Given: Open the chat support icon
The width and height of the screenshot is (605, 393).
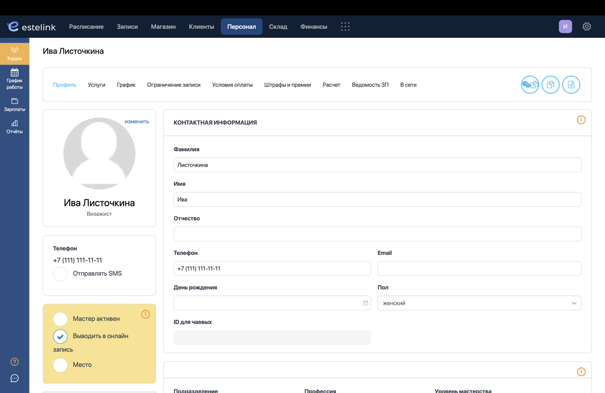Looking at the screenshot, I should 14,378.
